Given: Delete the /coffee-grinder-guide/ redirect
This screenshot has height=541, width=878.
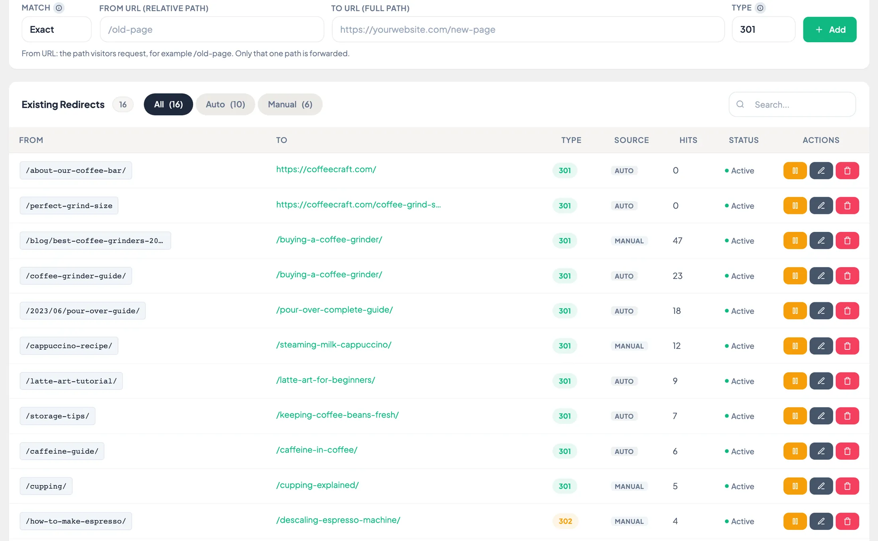Looking at the screenshot, I should click(x=847, y=276).
